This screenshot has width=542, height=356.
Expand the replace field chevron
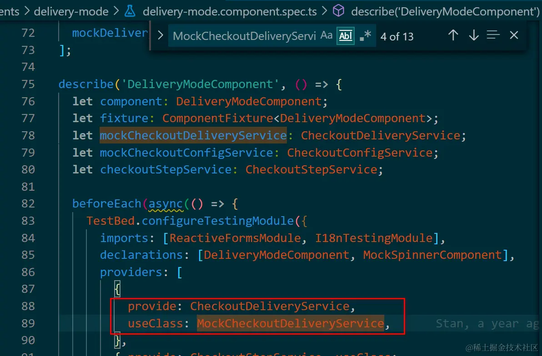click(x=160, y=35)
